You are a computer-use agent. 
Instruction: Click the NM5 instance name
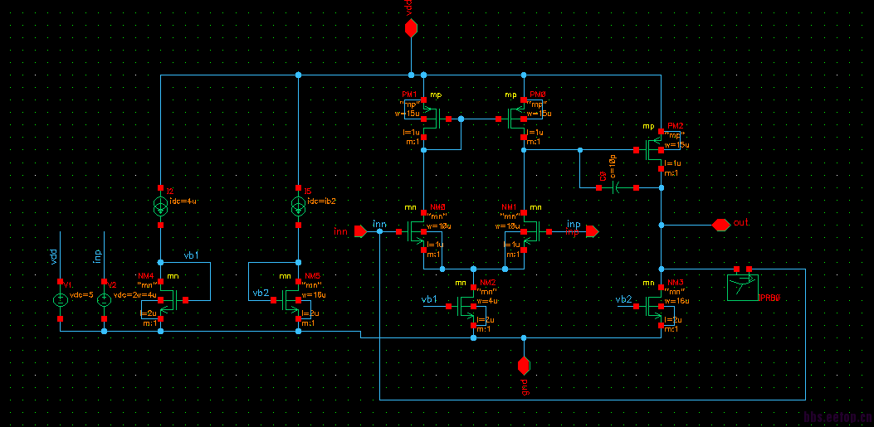point(312,276)
